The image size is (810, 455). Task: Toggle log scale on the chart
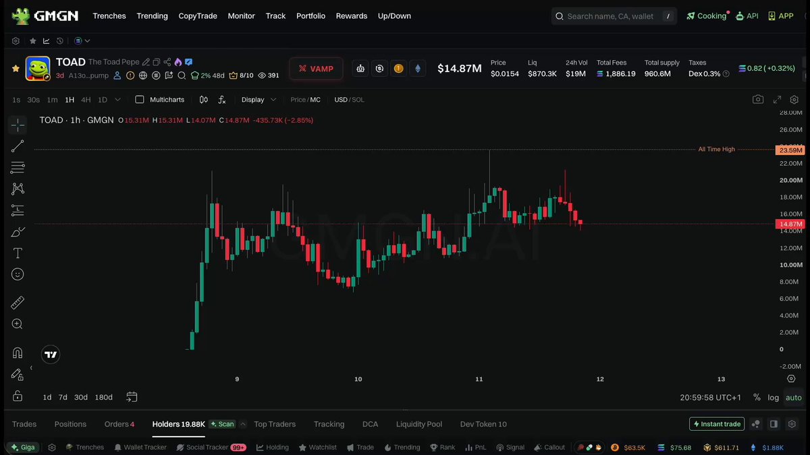tap(774, 398)
